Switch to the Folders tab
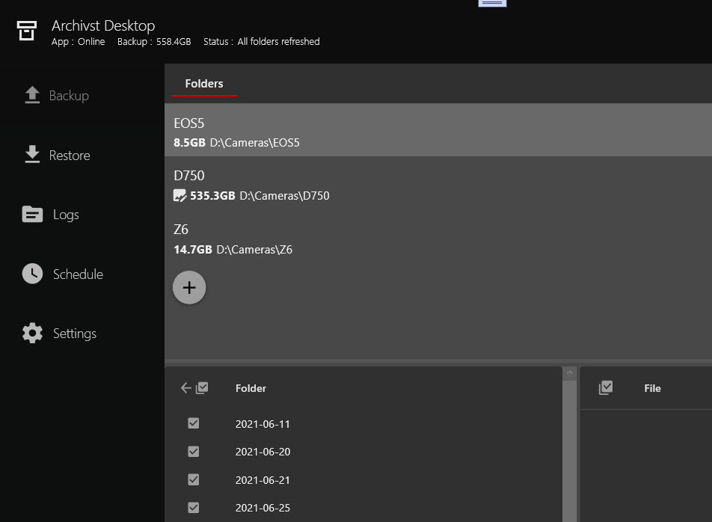 [204, 84]
